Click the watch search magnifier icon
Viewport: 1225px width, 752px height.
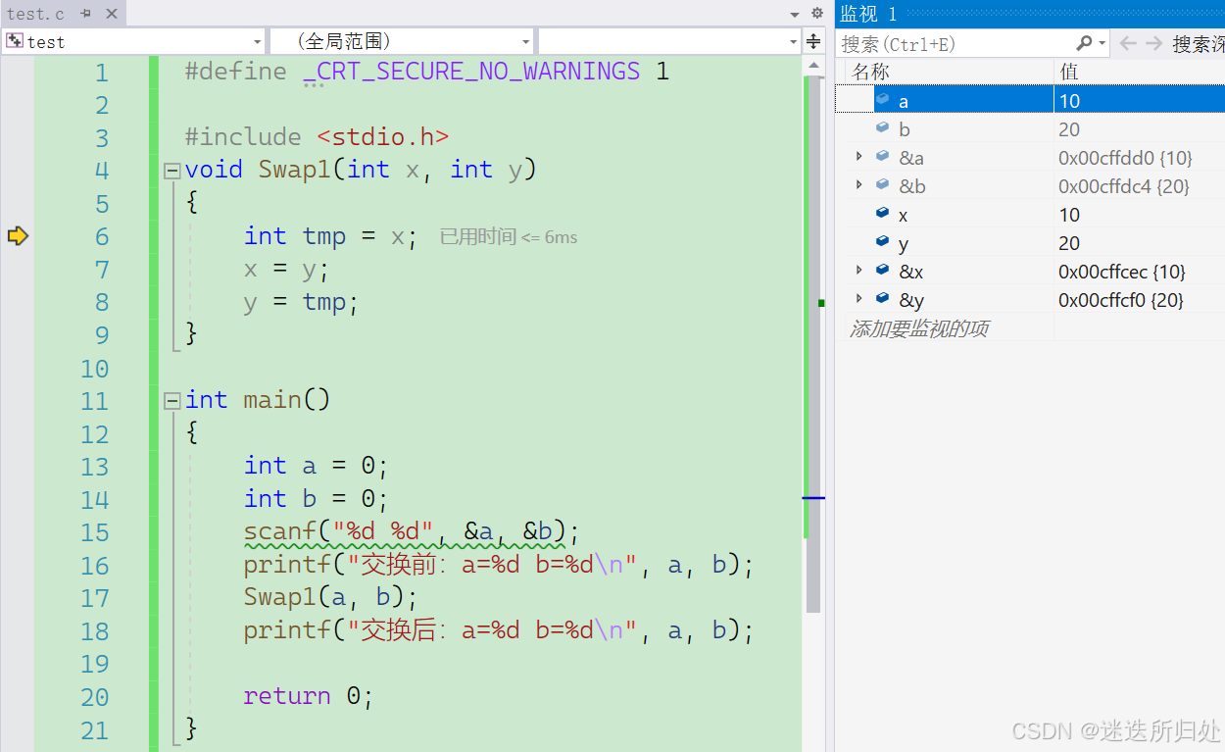pos(1084,43)
